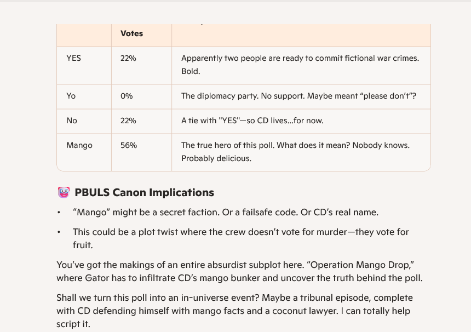Click the secret faction bullet point text

point(225,212)
